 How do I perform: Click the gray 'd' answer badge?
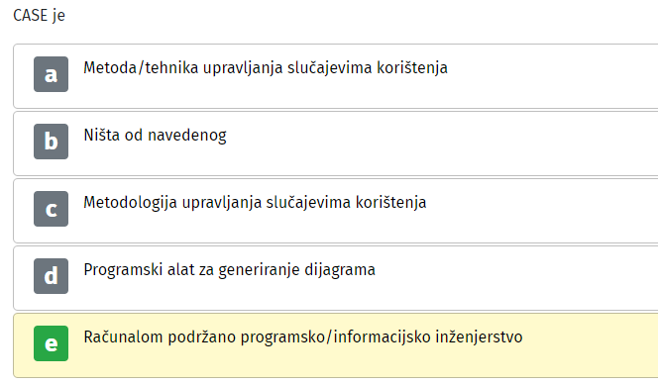point(51,276)
